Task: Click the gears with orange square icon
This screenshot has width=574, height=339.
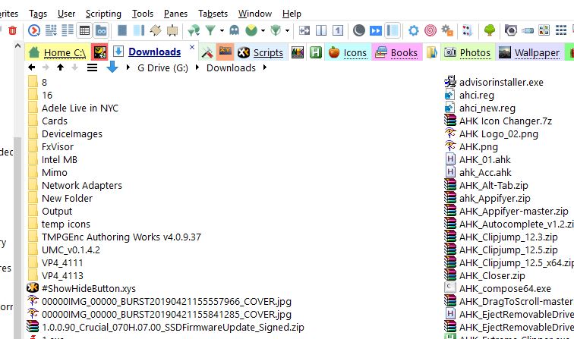Action: (x=447, y=30)
